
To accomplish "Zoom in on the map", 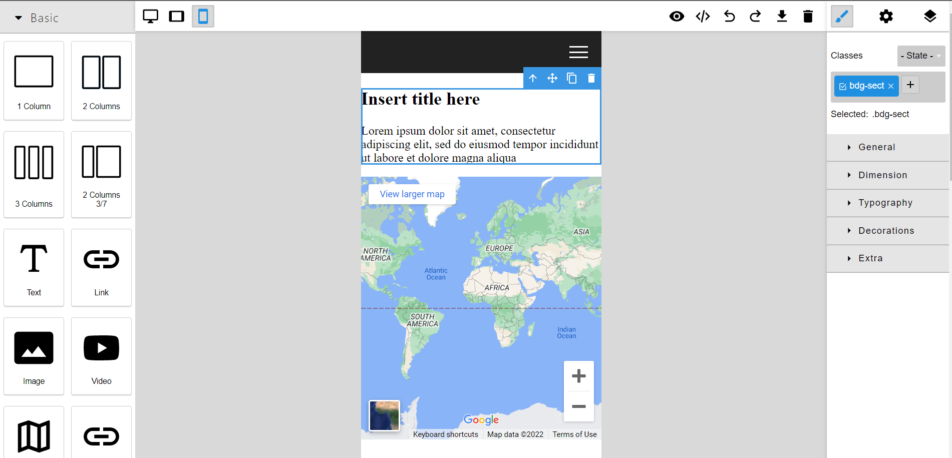I will [x=579, y=376].
